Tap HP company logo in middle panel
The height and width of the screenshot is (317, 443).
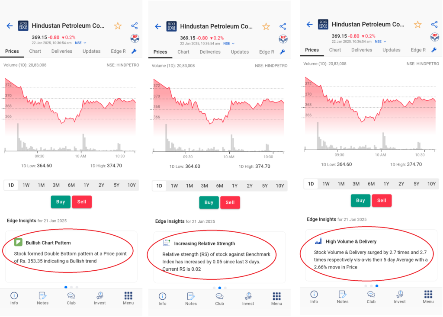coord(283,39)
